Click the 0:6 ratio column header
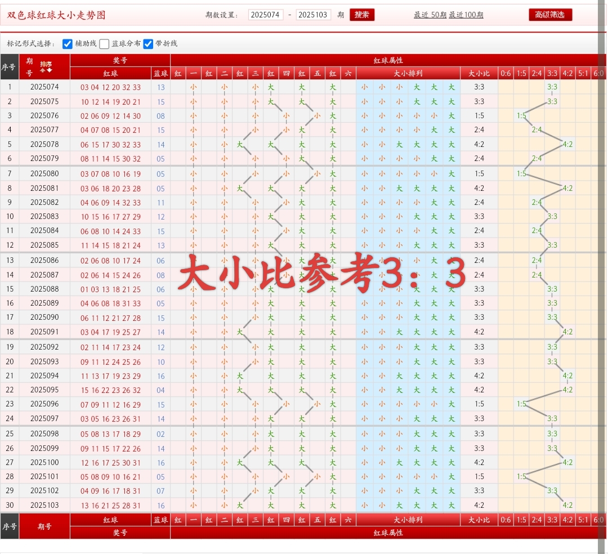This screenshot has height=554, width=608. point(504,73)
